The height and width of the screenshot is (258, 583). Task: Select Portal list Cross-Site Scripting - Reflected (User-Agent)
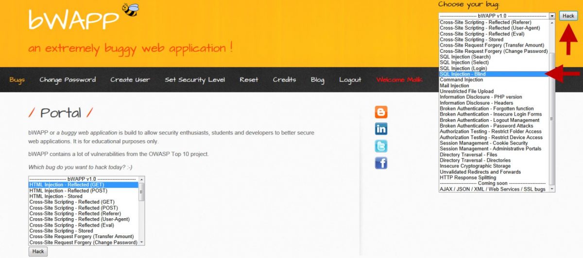tap(83, 219)
